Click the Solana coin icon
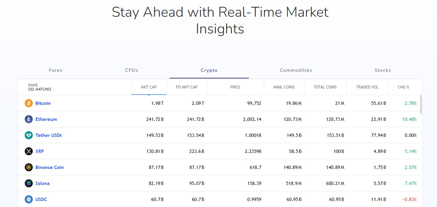Screen dimensions: 437x207 (29, 183)
